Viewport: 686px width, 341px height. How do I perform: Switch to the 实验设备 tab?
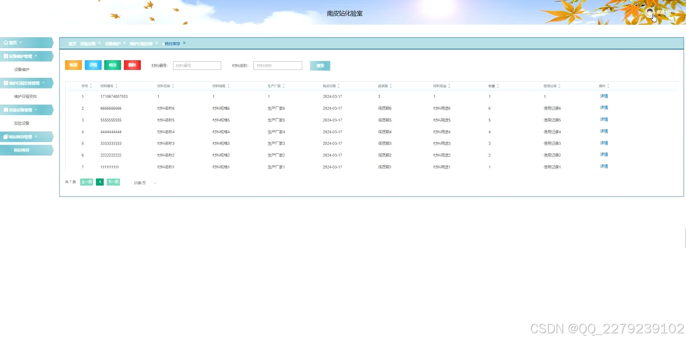pos(89,43)
